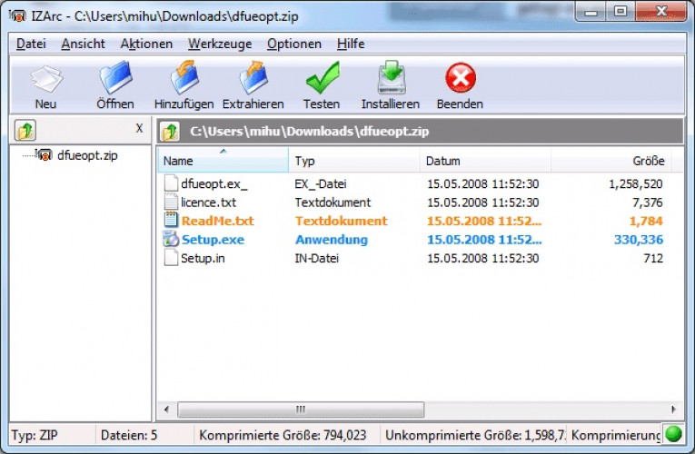Close the folder tree panel with X
695x454 pixels.
point(139,128)
